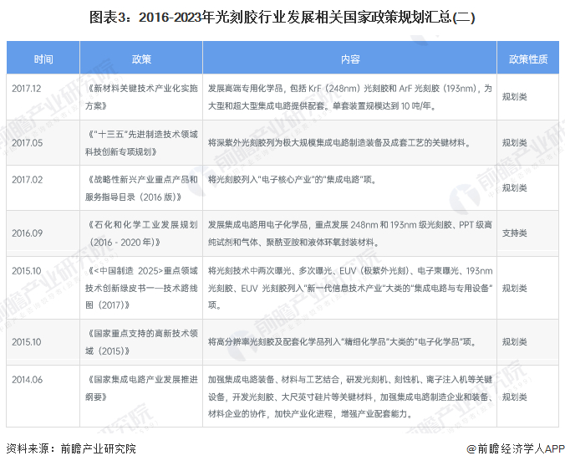Click the source note '资料来源：前瞻产业研究院'

[x=71, y=448]
